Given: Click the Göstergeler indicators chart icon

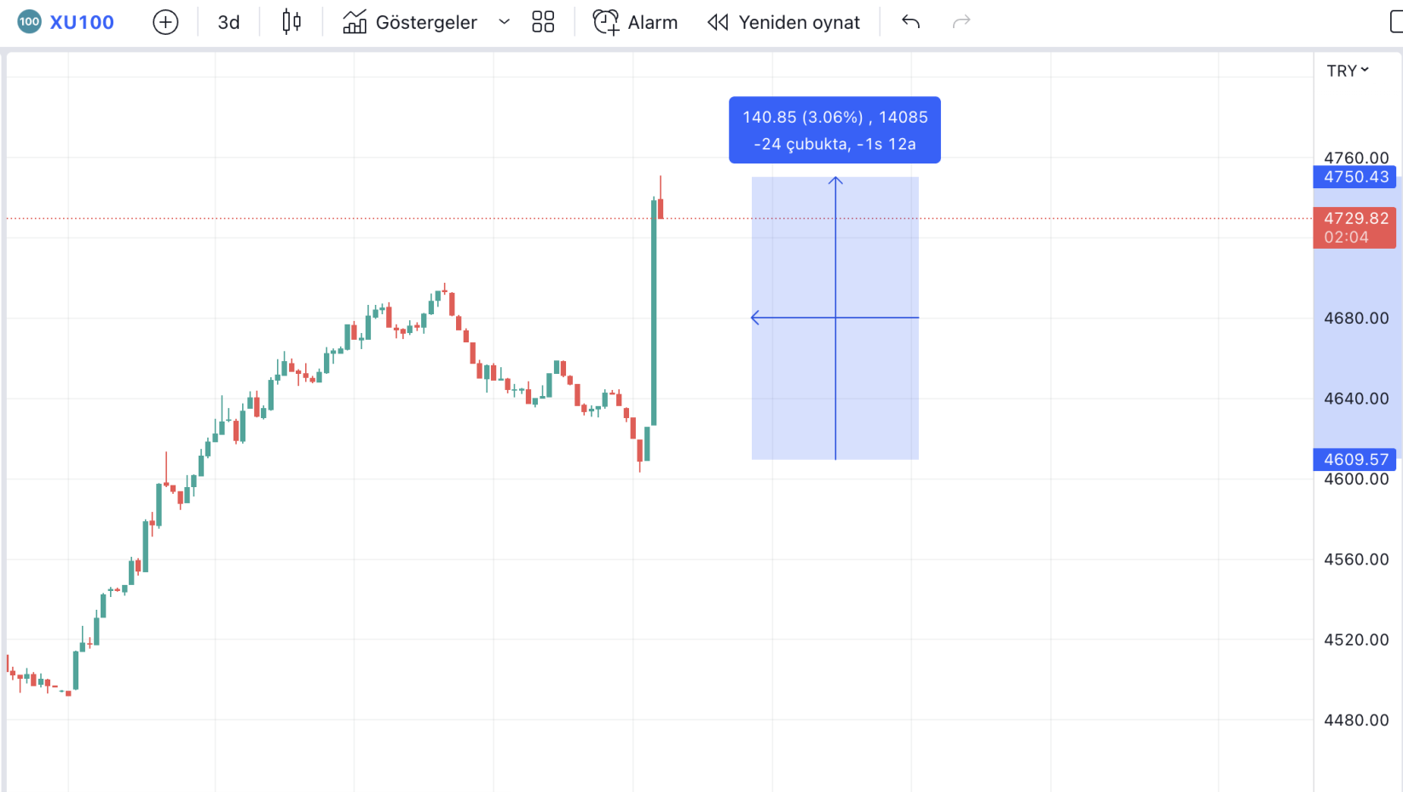Looking at the screenshot, I should tap(355, 22).
